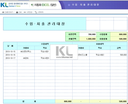Click the ㈜더존이텍스 vendor cell
The width and height of the screenshot is (128, 104).
26,51
